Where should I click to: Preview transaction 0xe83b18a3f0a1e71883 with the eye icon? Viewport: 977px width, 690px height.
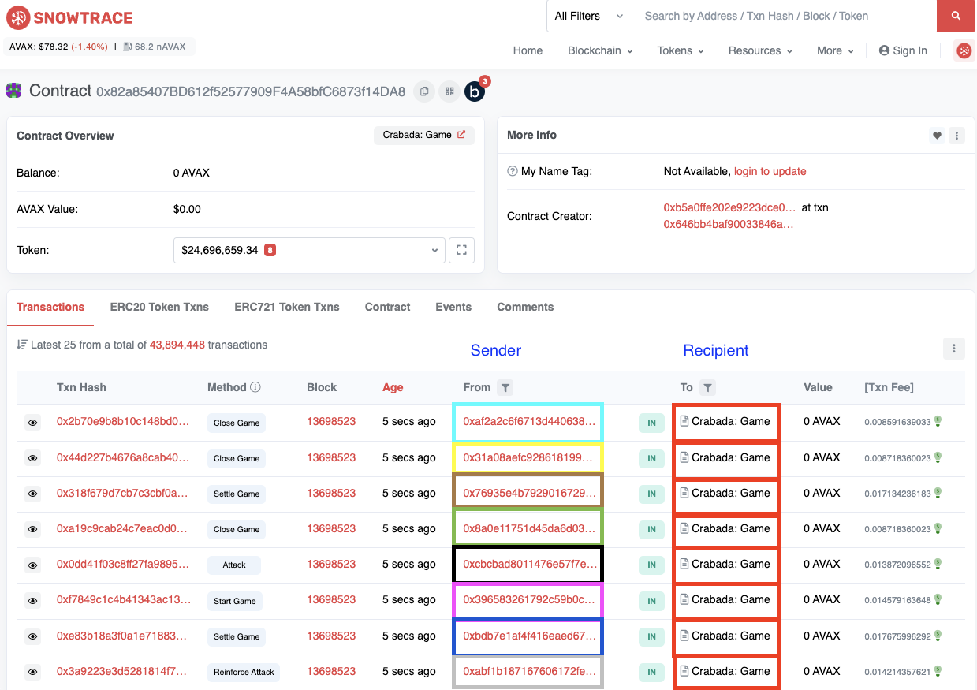(x=32, y=636)
